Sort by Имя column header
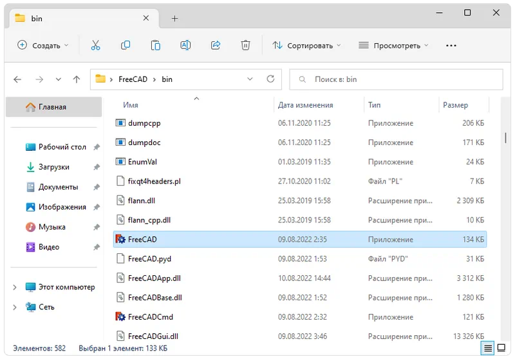Viewport: 515px width, 359px height. [131, 105]
